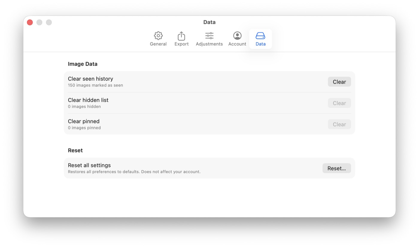419x248 pixels.
Task: Click the '0 images pinned' text
Action: click(84, 128)
